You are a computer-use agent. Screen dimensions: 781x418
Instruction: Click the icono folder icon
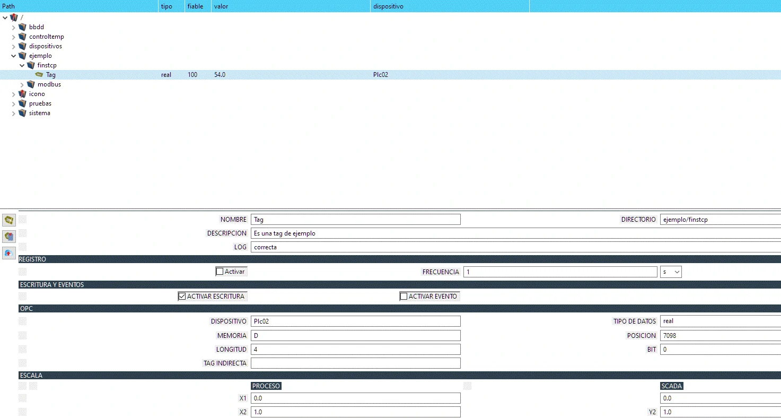(22, 94)
